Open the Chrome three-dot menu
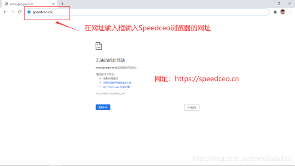Viewport: 295px width, 166px height. pyautogui.click(x=290, y=12)
